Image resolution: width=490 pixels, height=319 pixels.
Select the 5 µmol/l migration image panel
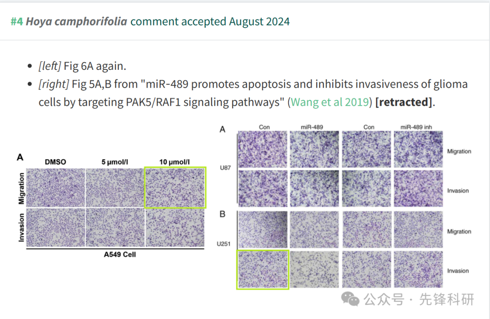pos(115,188)
